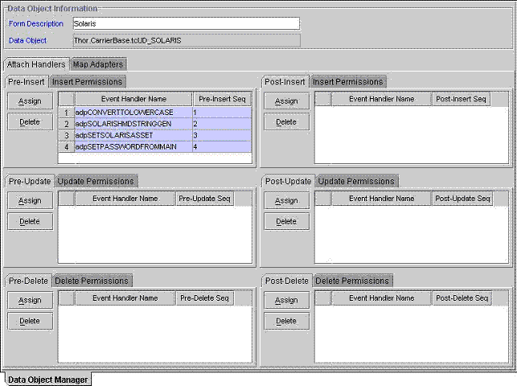Click row number 1 header in Pre-Insert table

66,113
